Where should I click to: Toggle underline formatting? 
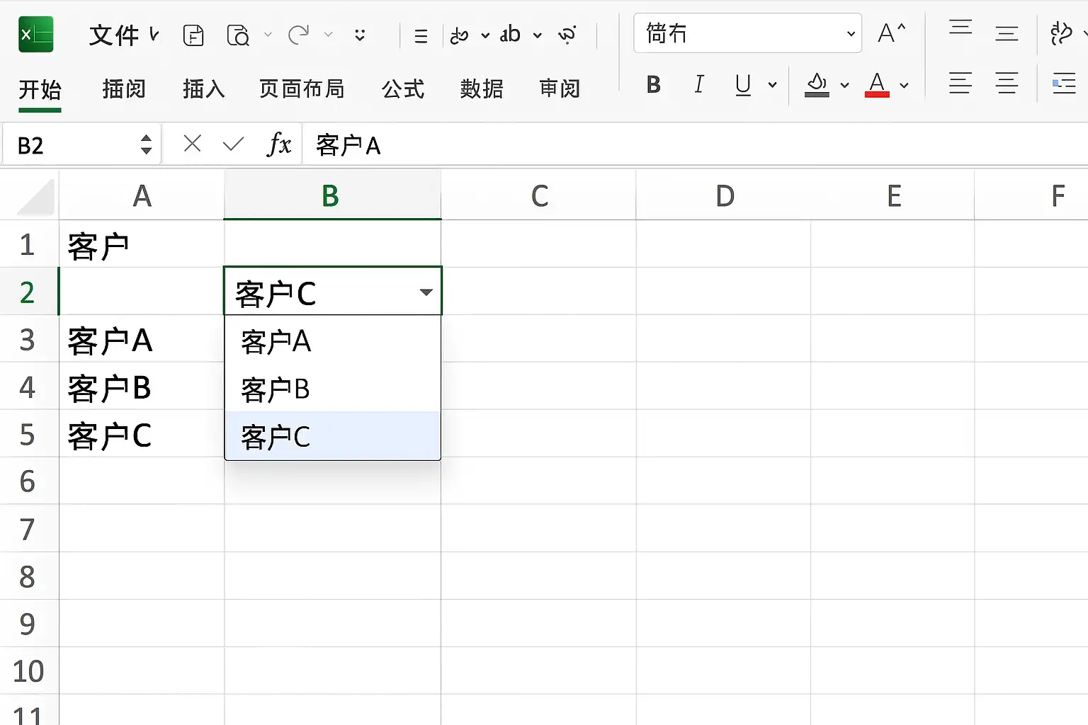coord(743,85)
